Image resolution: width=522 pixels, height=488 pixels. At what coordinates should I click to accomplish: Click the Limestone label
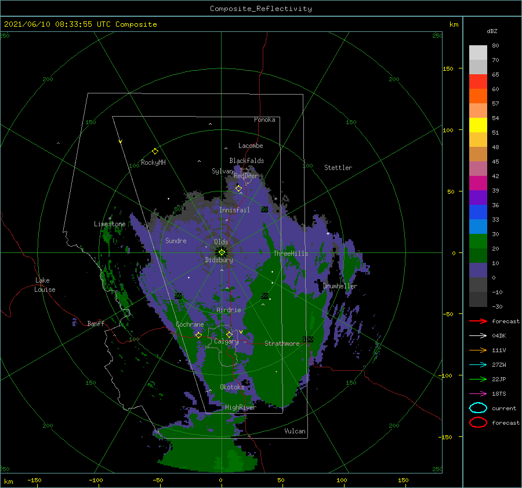(x=110, y=224)
